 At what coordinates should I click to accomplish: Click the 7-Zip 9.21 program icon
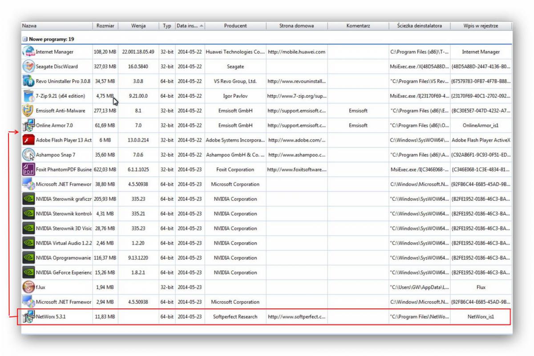click(28, 96)
